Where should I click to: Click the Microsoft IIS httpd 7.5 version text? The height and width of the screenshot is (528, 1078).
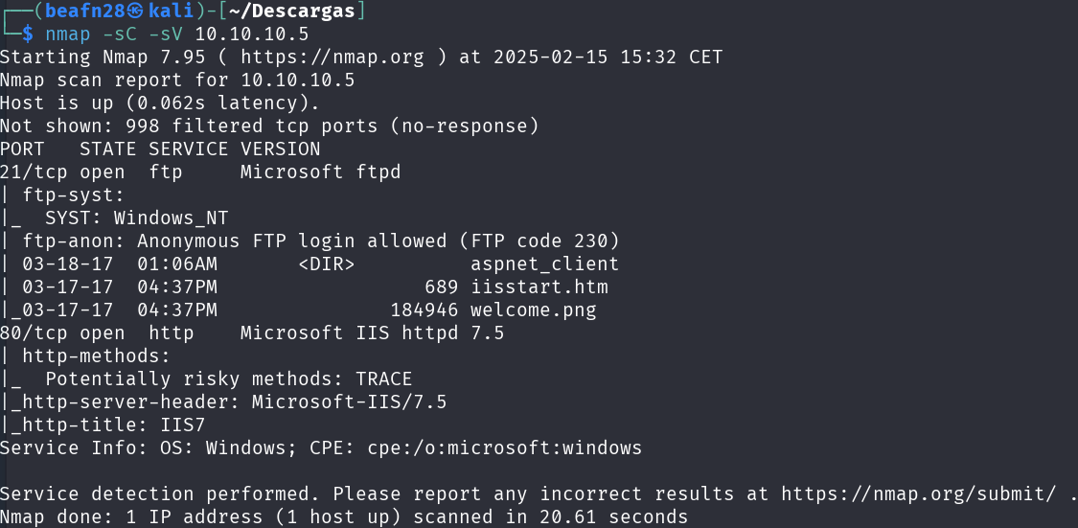372,333
